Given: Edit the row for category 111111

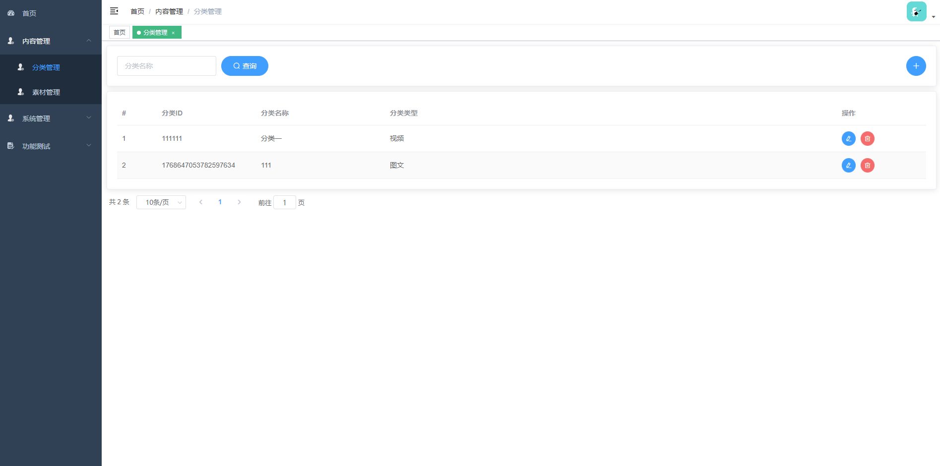Looking at the screenshot, I should click(x=848, y=138).
